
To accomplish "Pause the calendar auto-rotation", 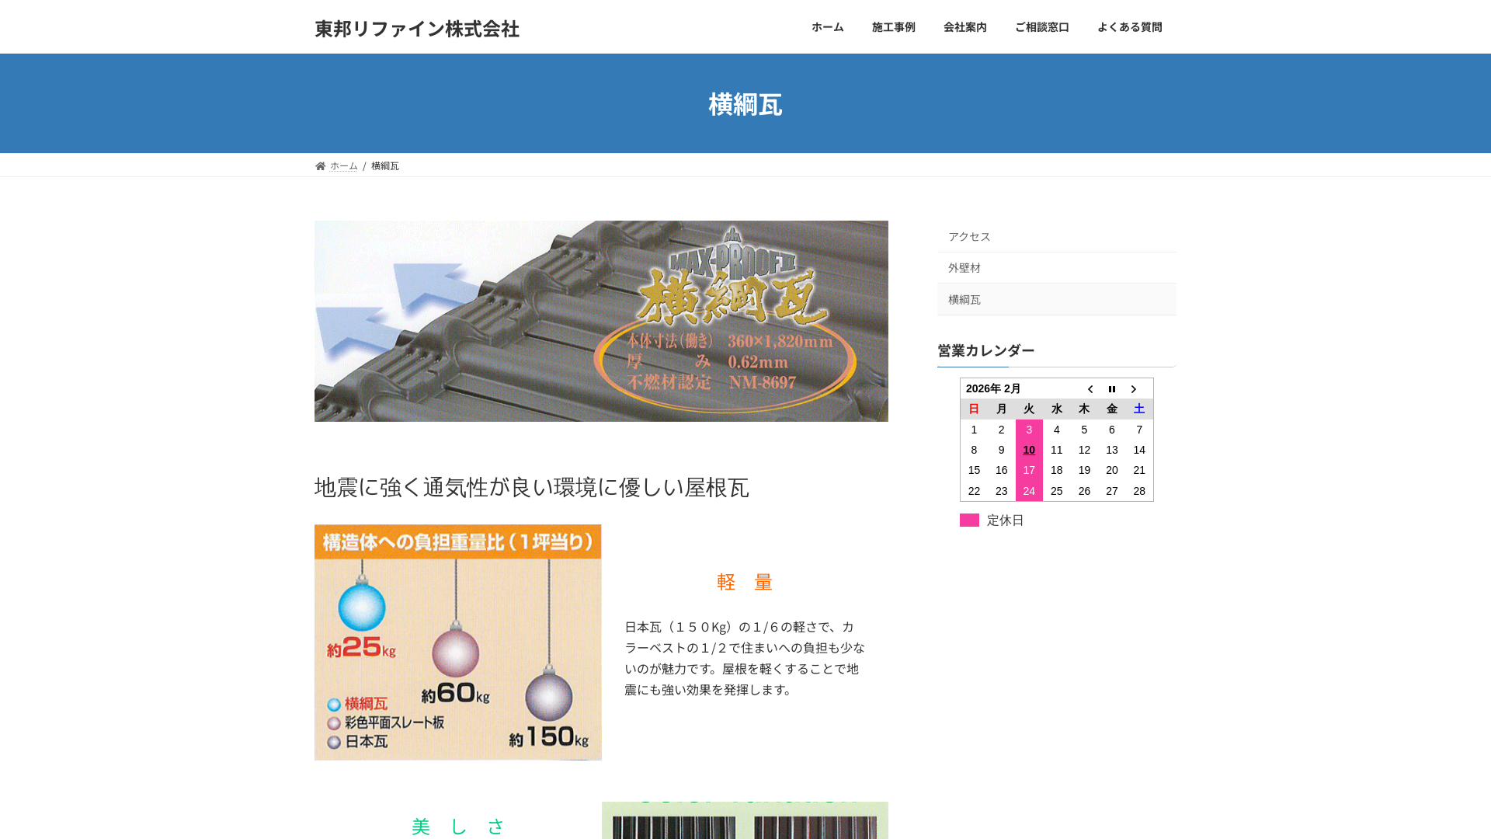I will point(1112,388).
